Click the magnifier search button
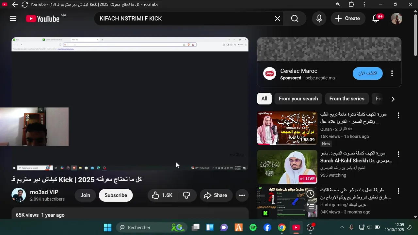418x235 pixels. coord(295,19)
